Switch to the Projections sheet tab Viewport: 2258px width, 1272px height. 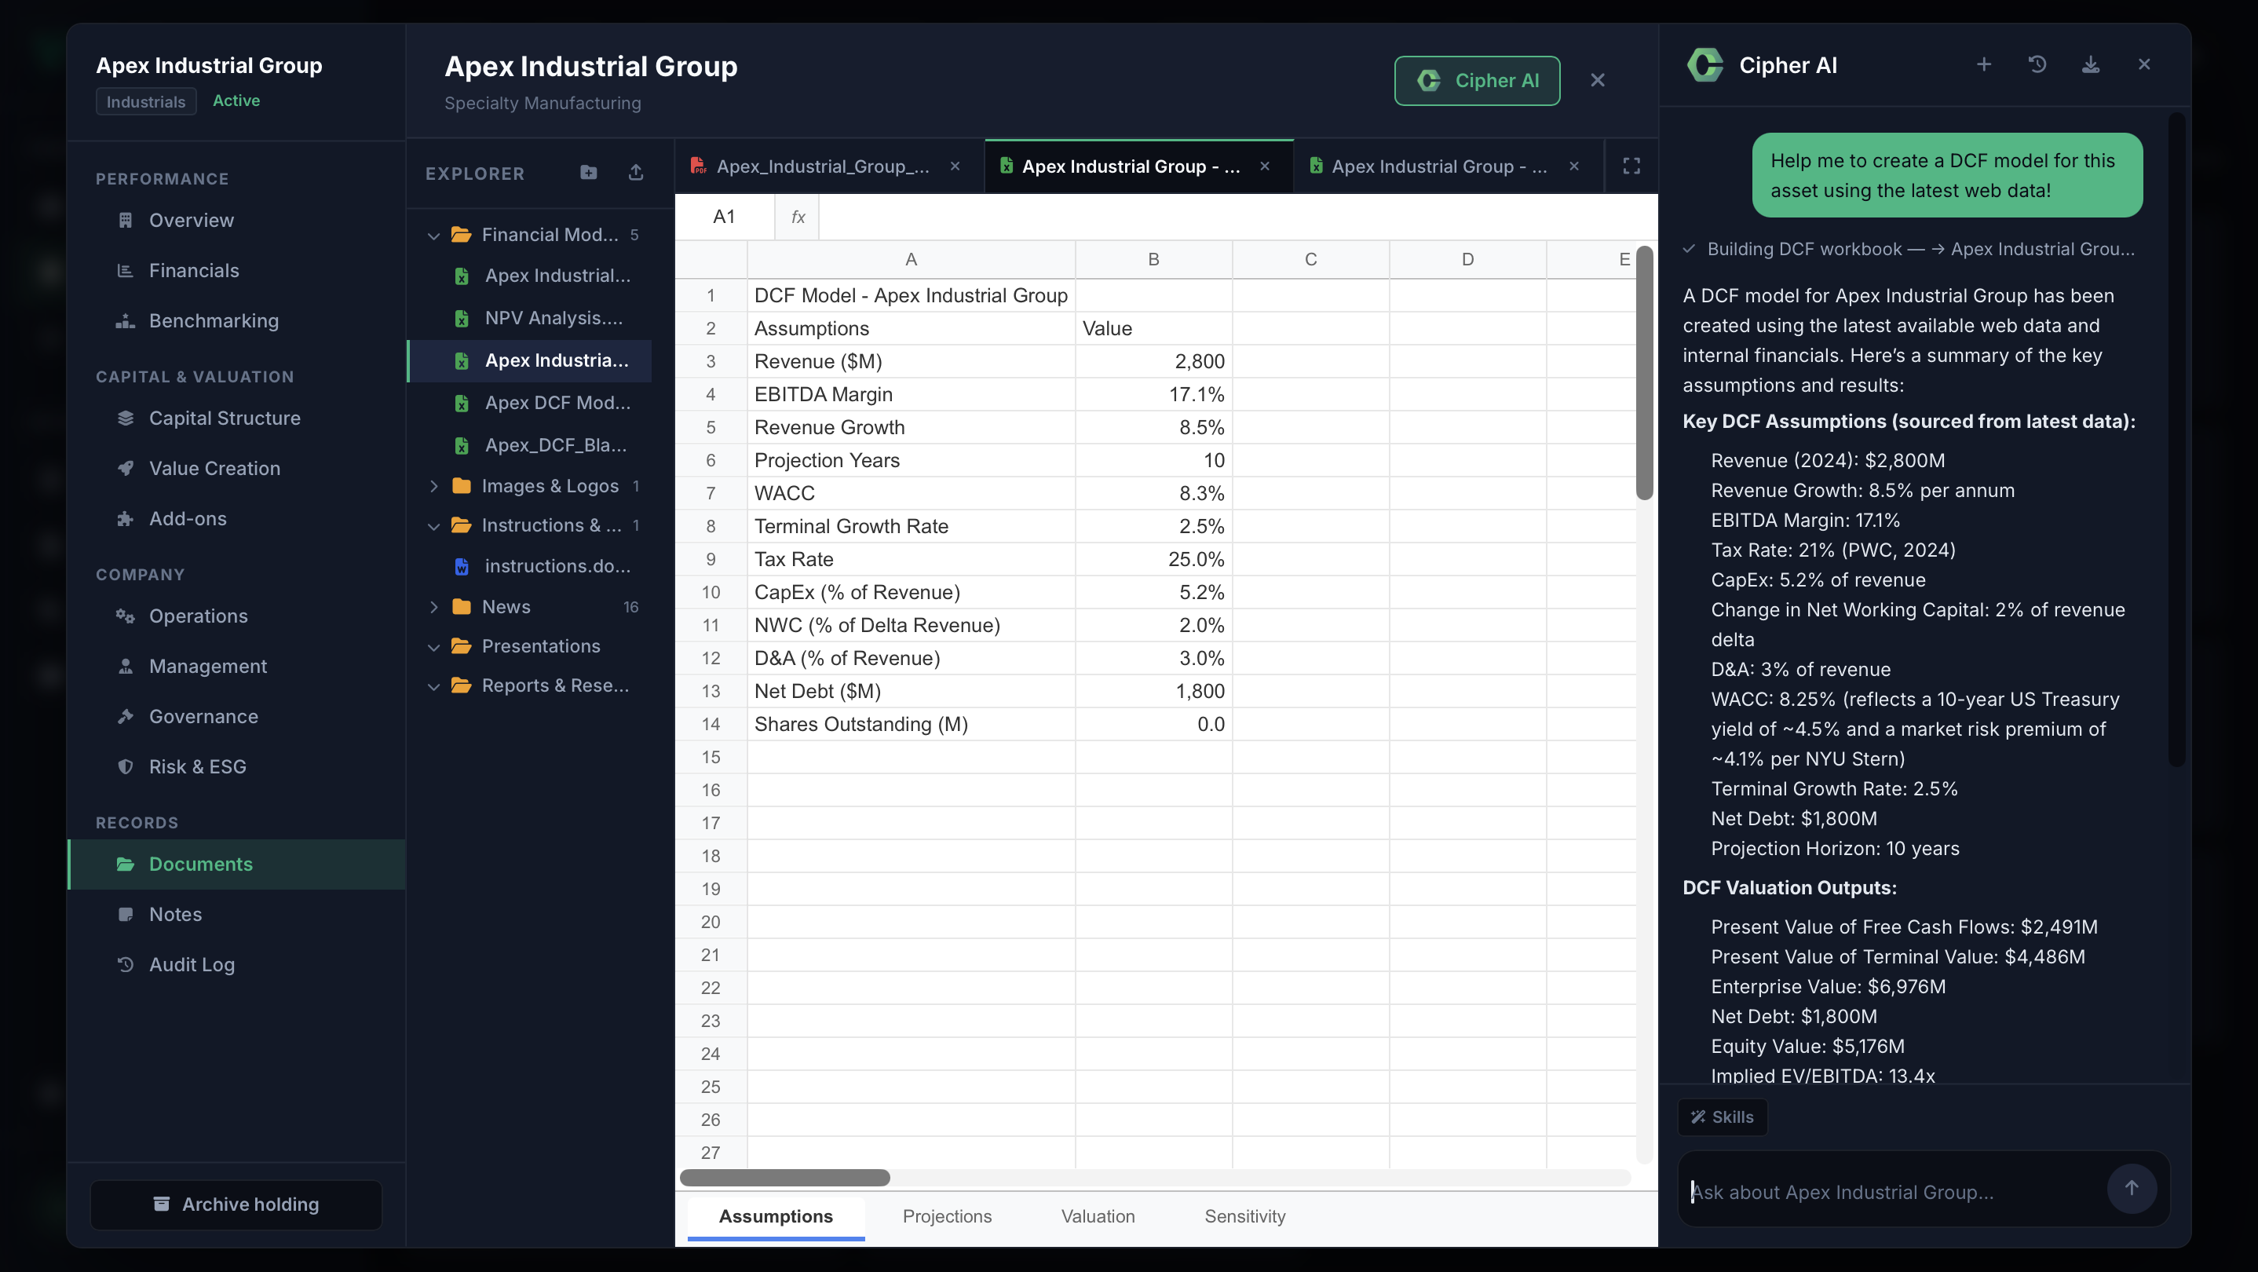point(947,1216)
